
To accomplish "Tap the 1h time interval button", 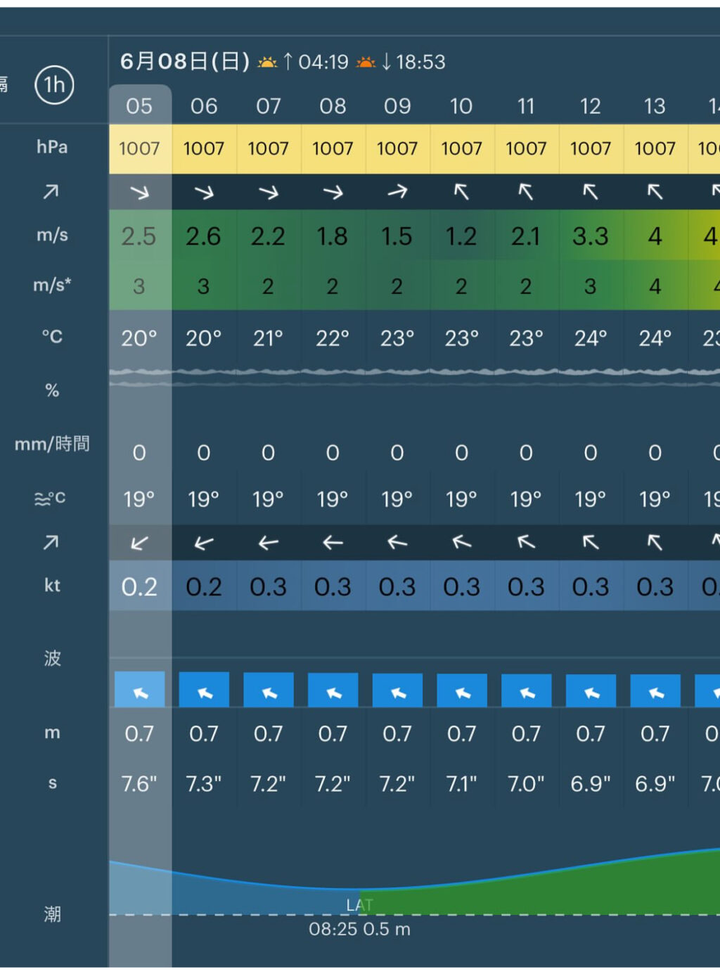I will click(54, 85).
